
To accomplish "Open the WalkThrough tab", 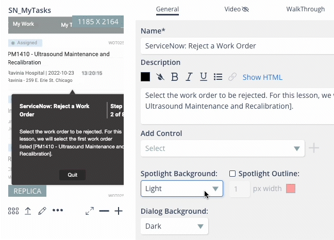I will [306, 9].
